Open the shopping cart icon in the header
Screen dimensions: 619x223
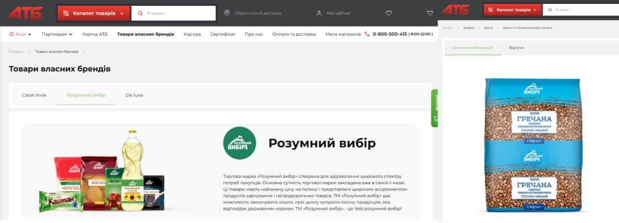pos(430,13)
